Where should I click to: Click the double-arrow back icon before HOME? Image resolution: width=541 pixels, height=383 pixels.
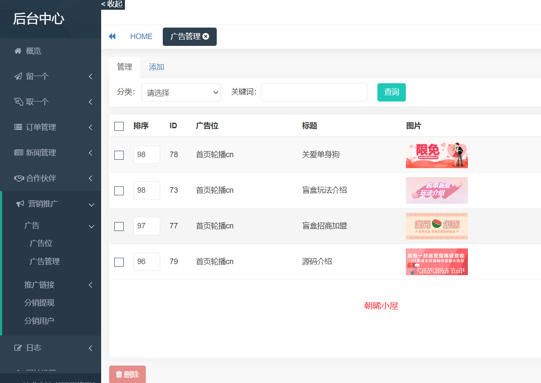(112, 37)
